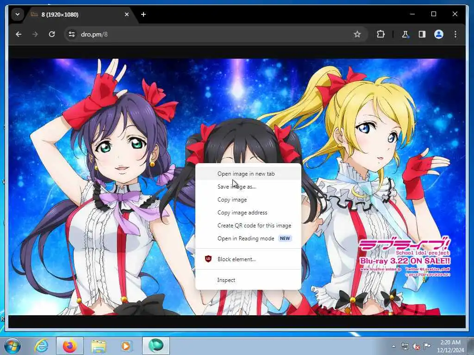Open the tab search dropdown arrow

[x=18, y=14]
